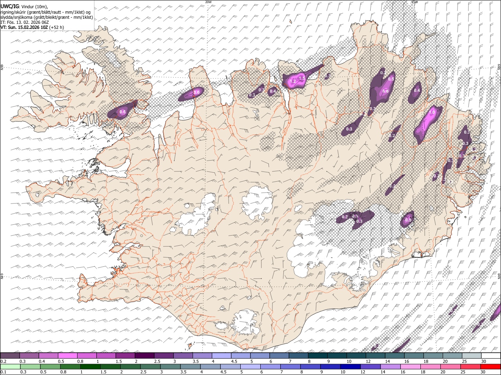The height and width of the screenshot is (375, 501).
Task: Pick lower-scale dark green swatch 1 to 1.5
Action: 90,366
